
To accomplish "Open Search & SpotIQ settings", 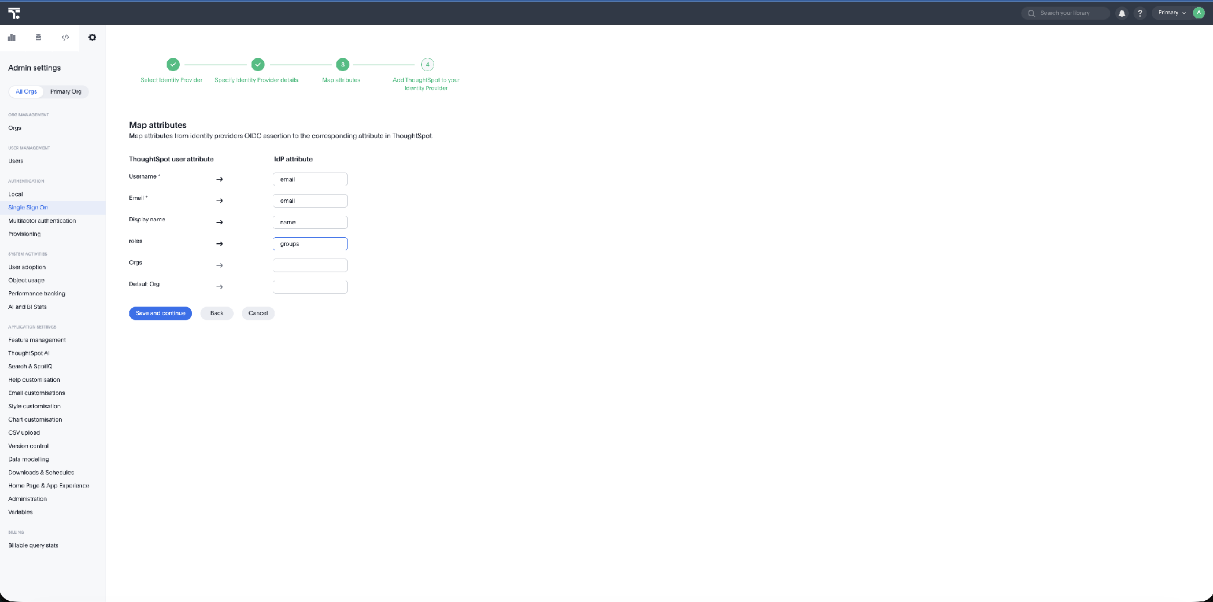I will pos(30,367).
